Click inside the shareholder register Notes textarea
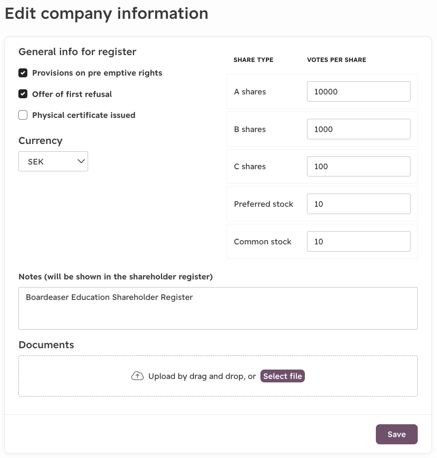 [218, 308]
